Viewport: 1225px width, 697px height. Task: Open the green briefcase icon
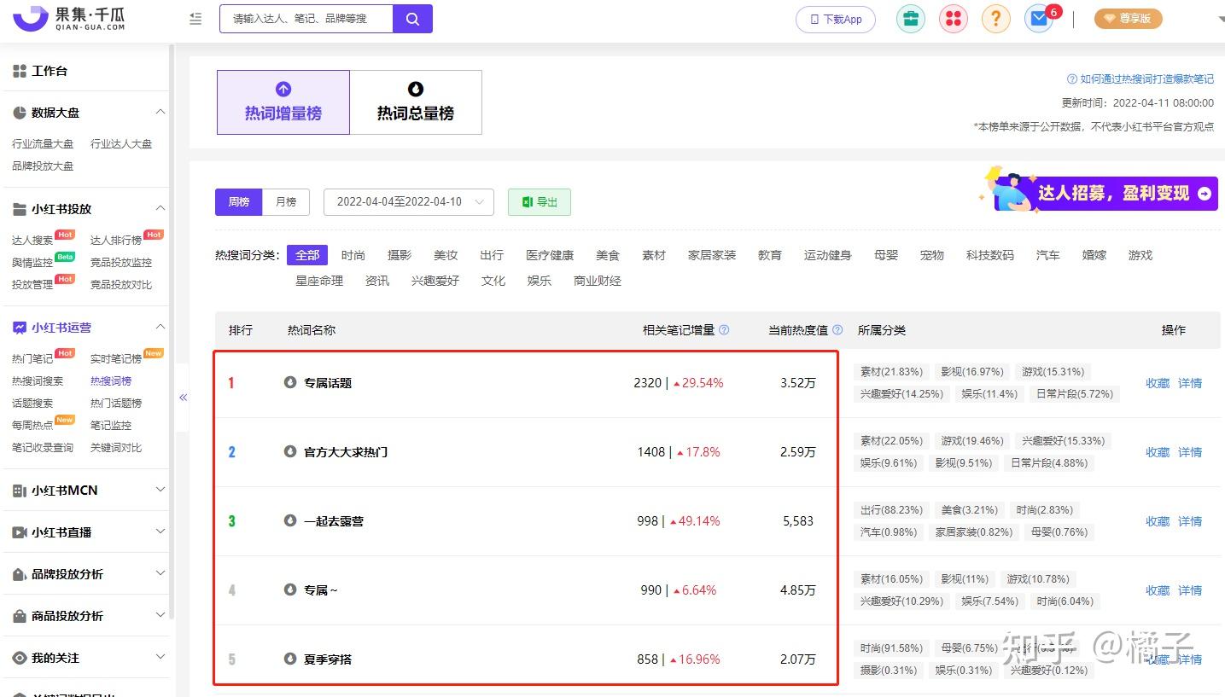tap(911, 19)
